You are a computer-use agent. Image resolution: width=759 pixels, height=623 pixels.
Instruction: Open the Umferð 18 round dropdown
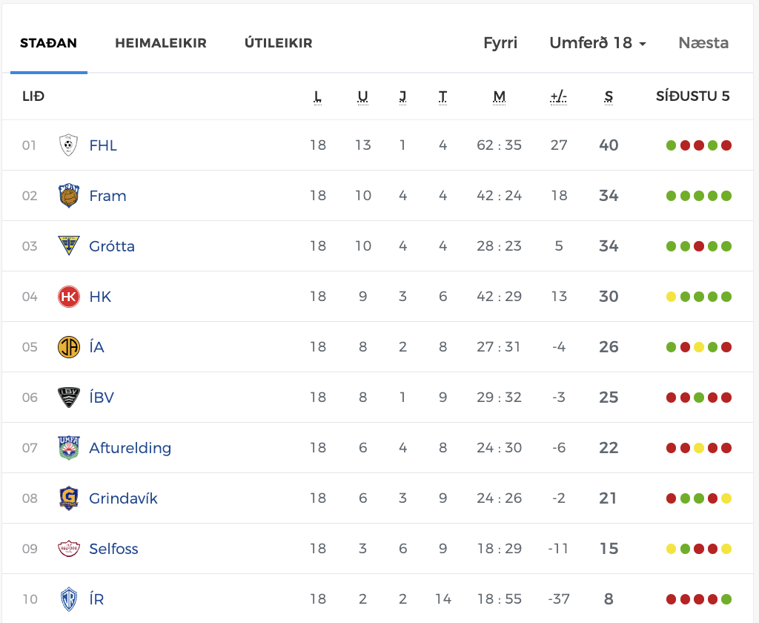[597, 43]
